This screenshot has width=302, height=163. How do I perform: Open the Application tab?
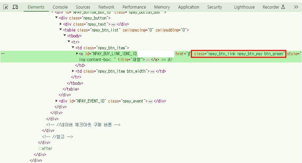coord(189,7)
